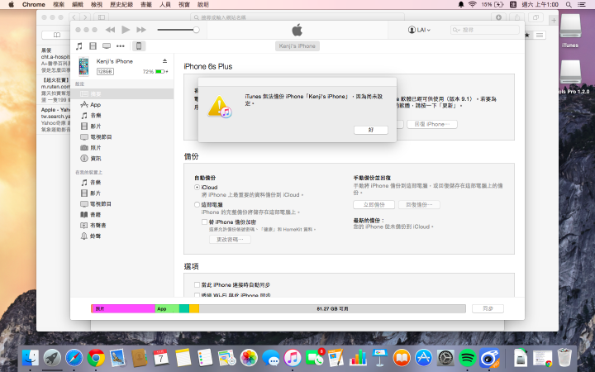Viewport: 595px width, 372px height.
Task: Click the 128GB capacity label
Action: (x=105, y=71)
